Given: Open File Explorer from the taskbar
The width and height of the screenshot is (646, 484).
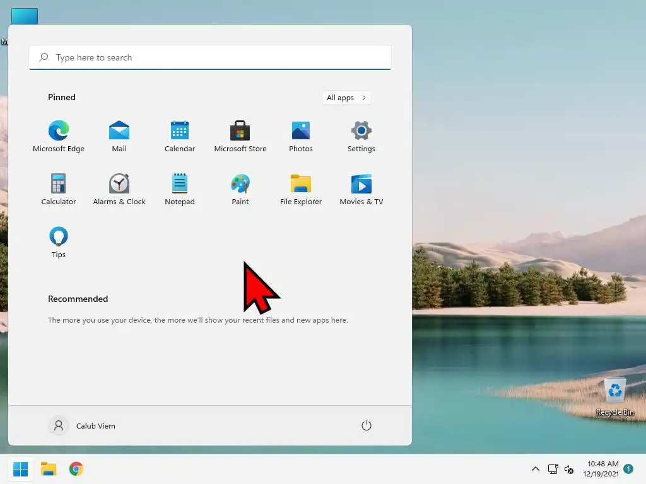Looking at the screenshot, I should click(49, 469).
